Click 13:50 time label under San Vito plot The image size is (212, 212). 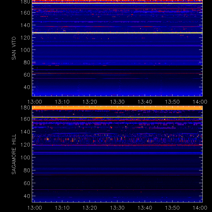173,102
